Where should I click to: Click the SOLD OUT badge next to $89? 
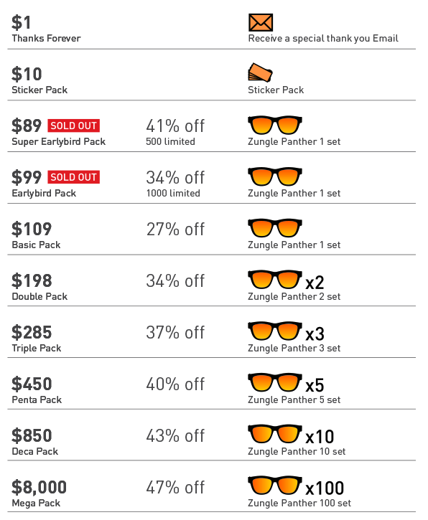[x=74, y=126]
